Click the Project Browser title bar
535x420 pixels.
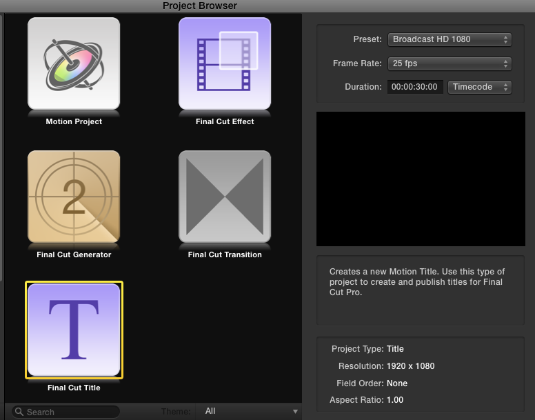pyautogui.click(x=200, y=6)
